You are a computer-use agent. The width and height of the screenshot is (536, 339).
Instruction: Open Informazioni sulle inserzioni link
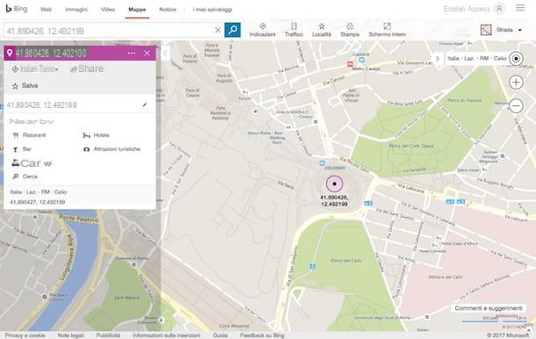pyautogui.click(x=166, y=335)
